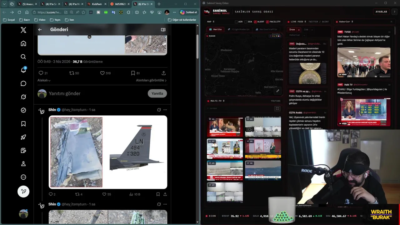Click fullscreen icon in Multi-TV panel

277,108
